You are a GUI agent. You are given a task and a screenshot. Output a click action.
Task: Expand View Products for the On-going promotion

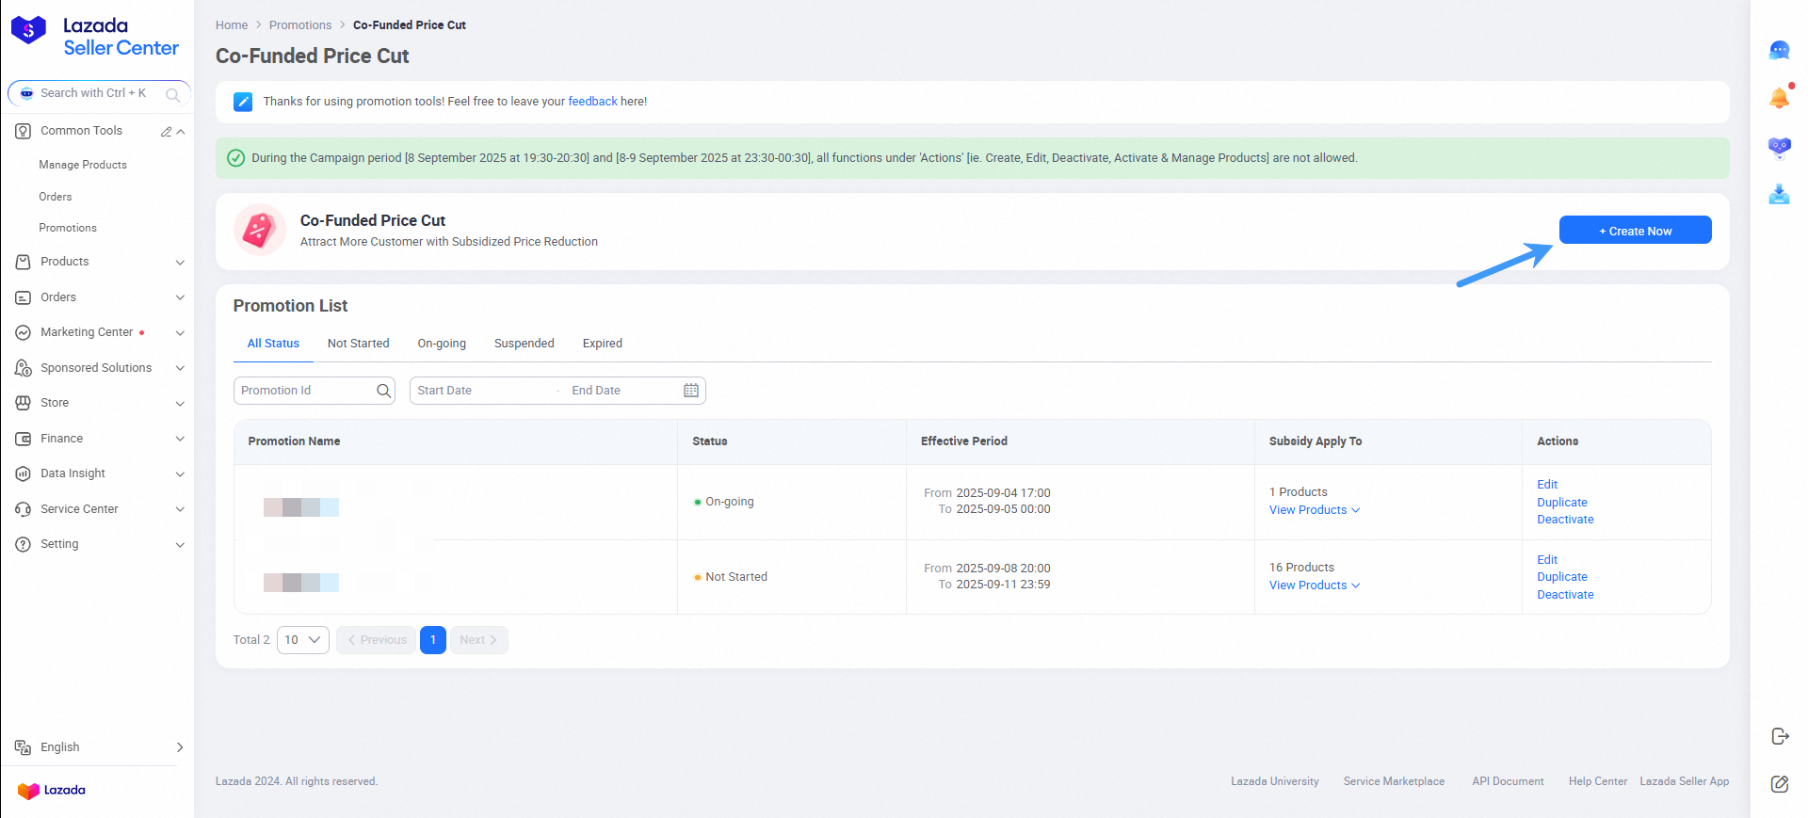coord(1314,510)
